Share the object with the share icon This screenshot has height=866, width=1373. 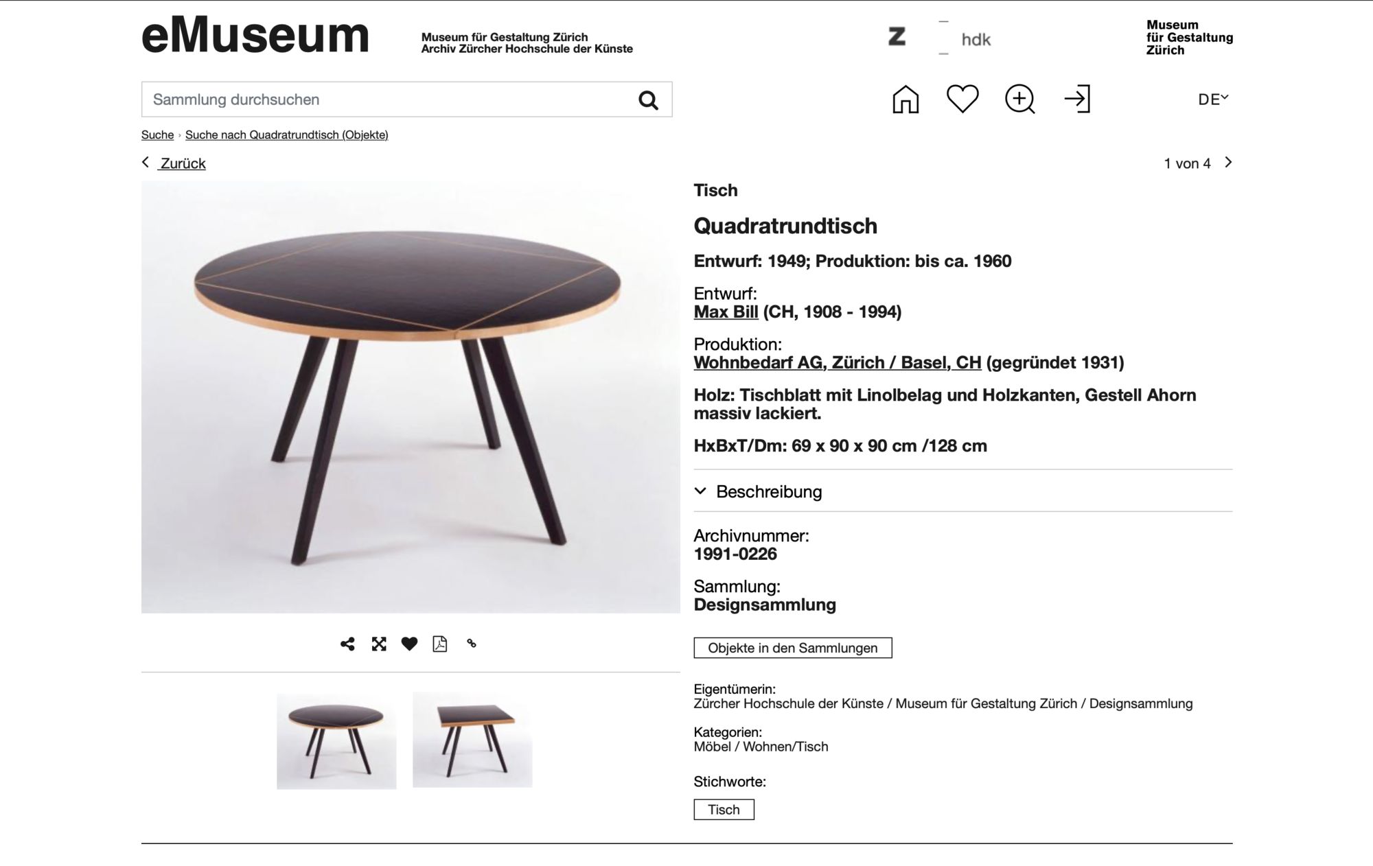[x=347, y=644]
